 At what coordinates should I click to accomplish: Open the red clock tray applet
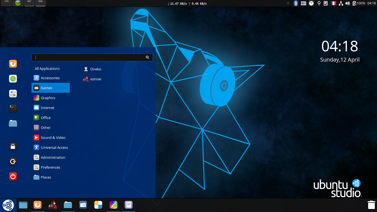311,3
